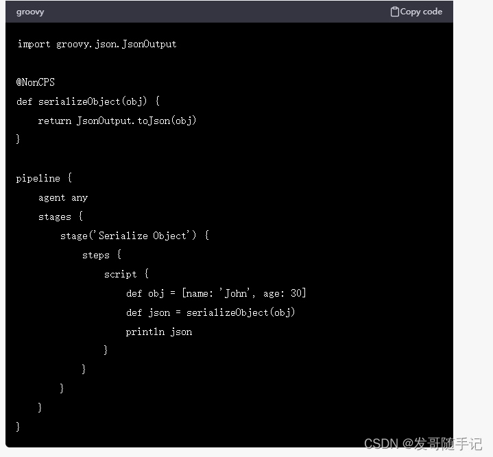Viewport: 493px width, 457px height.
Task: Click the 'def serializeObject(obj) {' line
Action: pyautogui.click(x=88, y=101)
